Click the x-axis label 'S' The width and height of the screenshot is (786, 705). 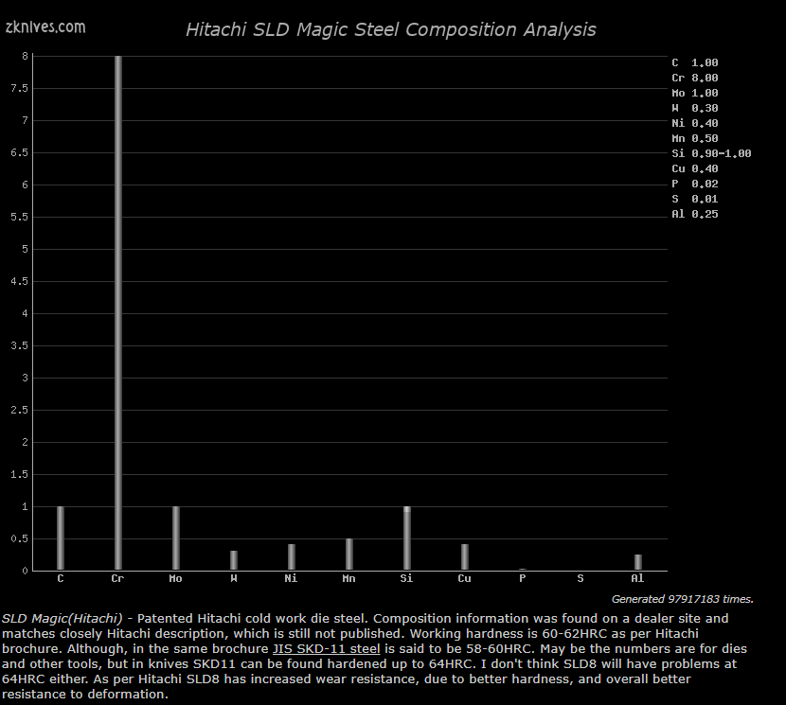(x=581, y=578)
